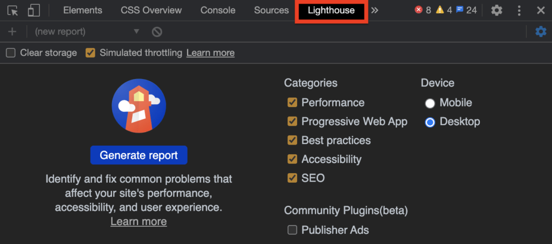Switch to the Sources tab

click(x=272, y=10)
